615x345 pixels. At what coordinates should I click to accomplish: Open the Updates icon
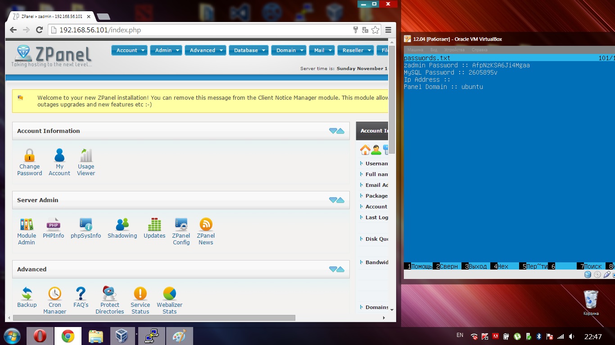(x=154, y=225)
